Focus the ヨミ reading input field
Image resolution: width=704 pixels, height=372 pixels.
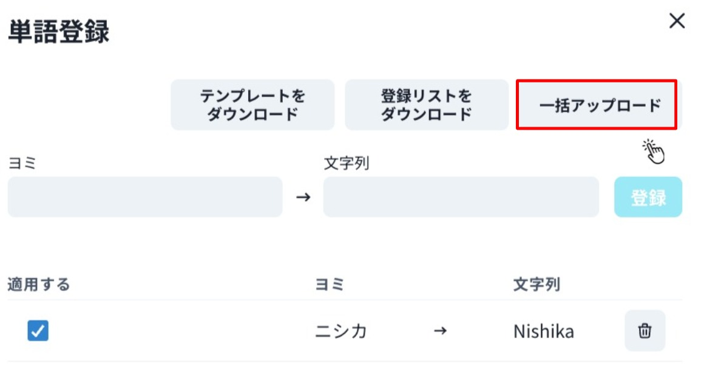pos(145,197)
